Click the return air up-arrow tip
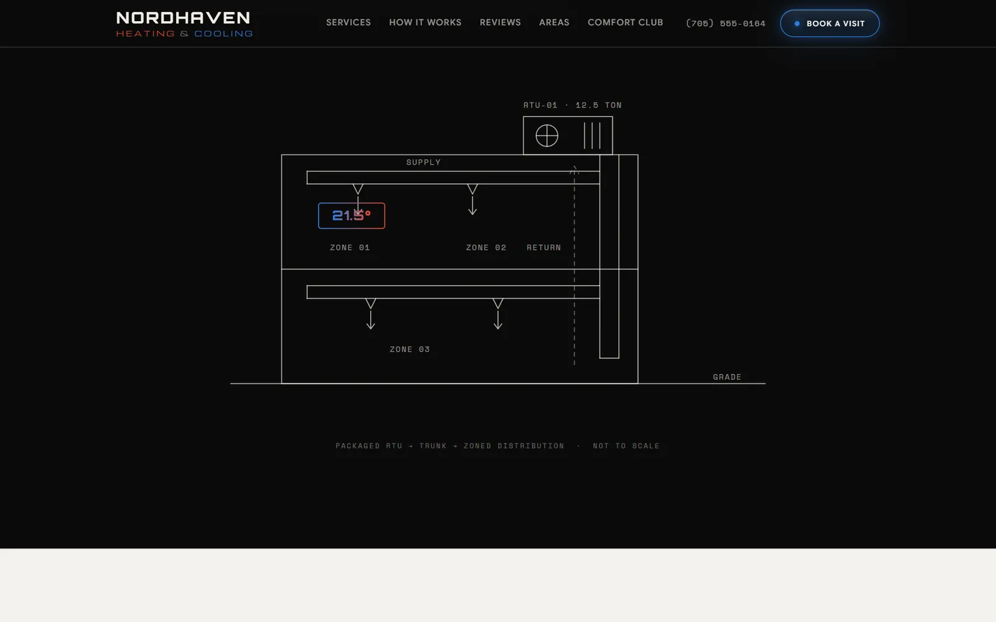 click(575, 169)
